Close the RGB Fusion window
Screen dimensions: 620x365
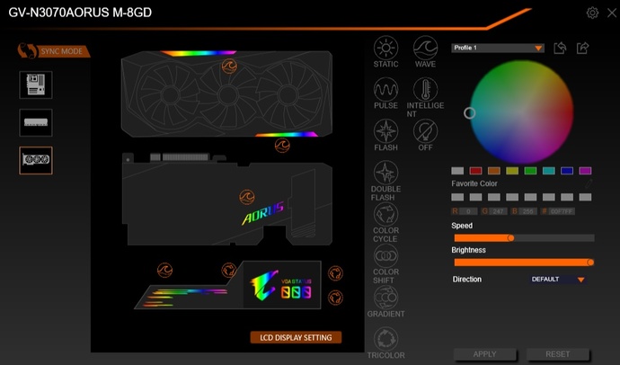[x=612, y=13]
